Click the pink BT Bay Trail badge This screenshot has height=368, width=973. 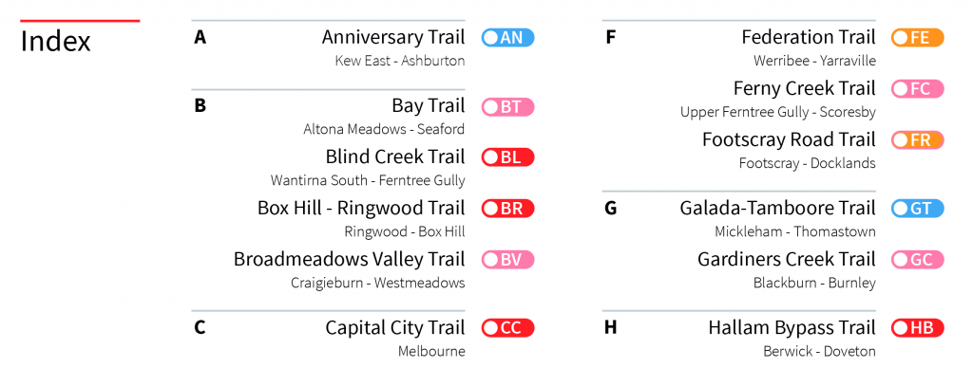coord(507,106)
